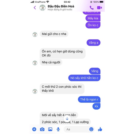
Task: Open the emoji picker in message field
Action: coord(91,129)
